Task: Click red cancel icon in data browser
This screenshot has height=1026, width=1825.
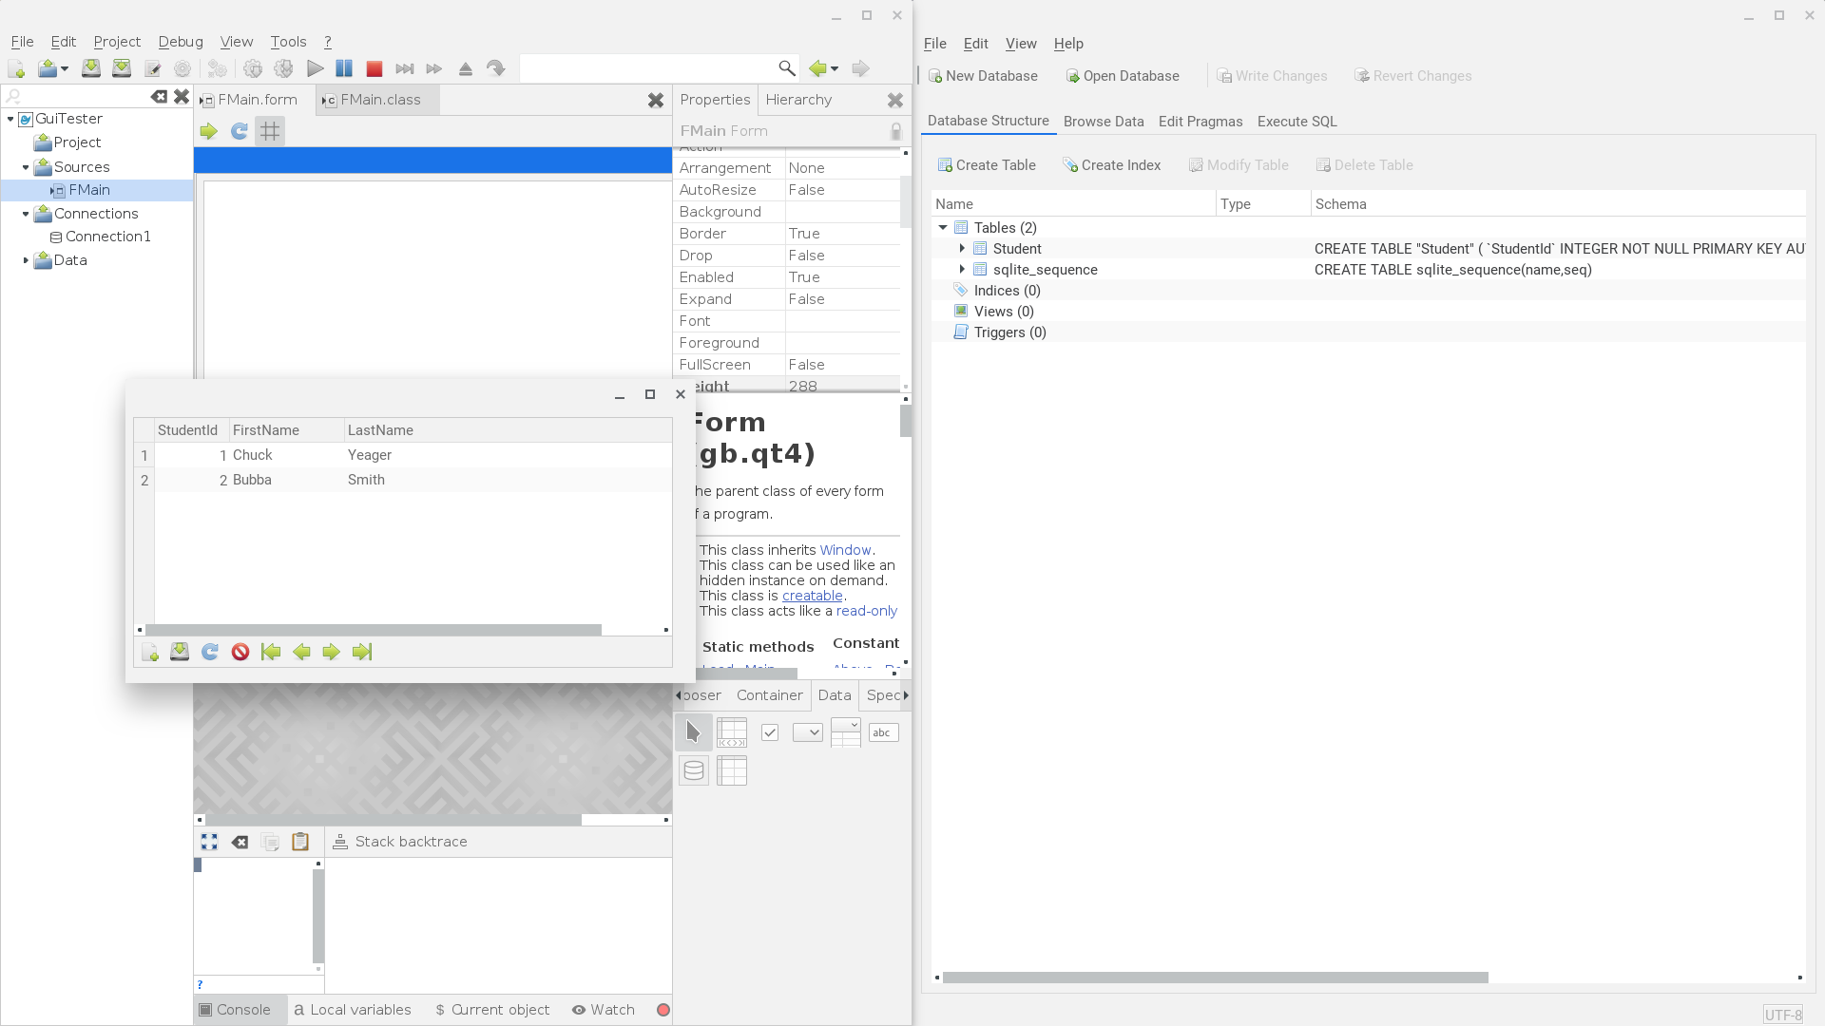Action: (x=240, y=652)
